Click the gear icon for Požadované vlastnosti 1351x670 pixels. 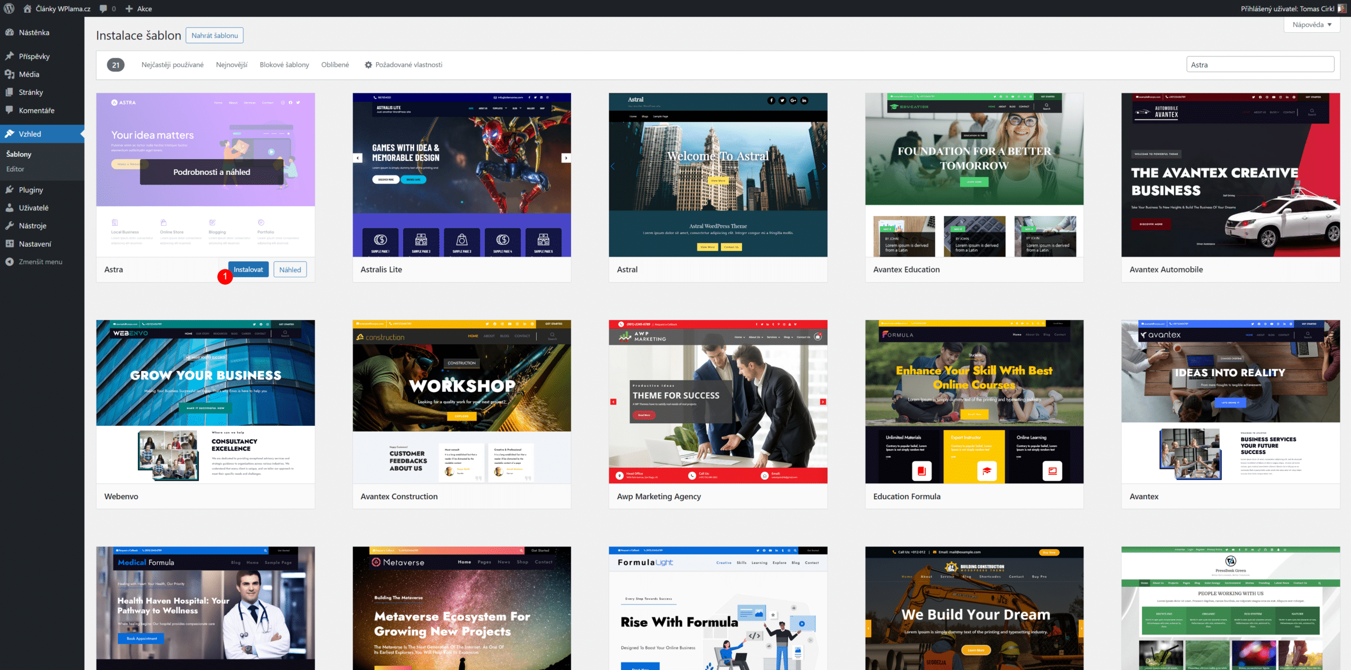(x=368, y=65)
